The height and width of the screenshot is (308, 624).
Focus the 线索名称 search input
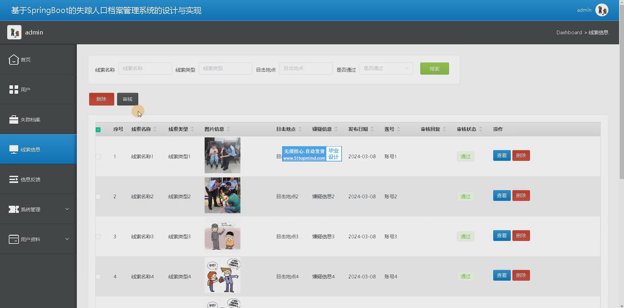click(x=145, y=68)
